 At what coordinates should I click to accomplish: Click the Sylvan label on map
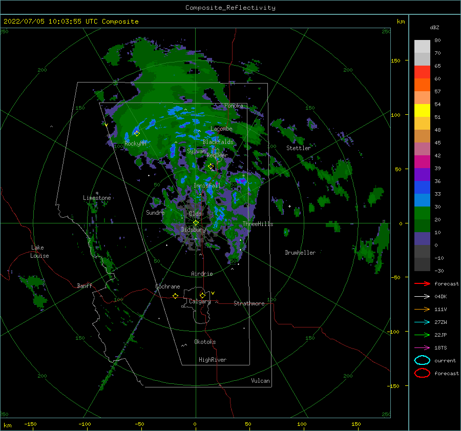pos(196,151)
